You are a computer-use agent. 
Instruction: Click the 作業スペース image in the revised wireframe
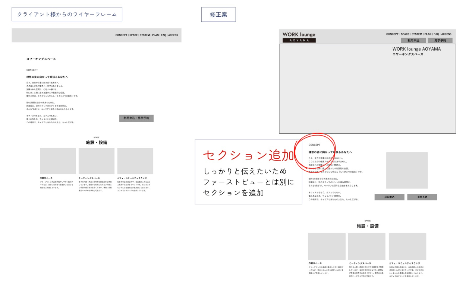(x=327, y=246)
